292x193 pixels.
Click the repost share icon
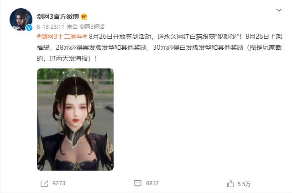click(44, 183)
